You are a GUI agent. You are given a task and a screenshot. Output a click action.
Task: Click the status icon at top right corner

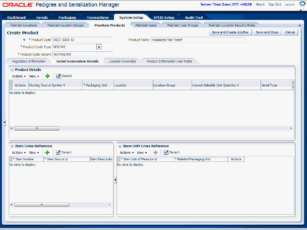click(302, 4)
